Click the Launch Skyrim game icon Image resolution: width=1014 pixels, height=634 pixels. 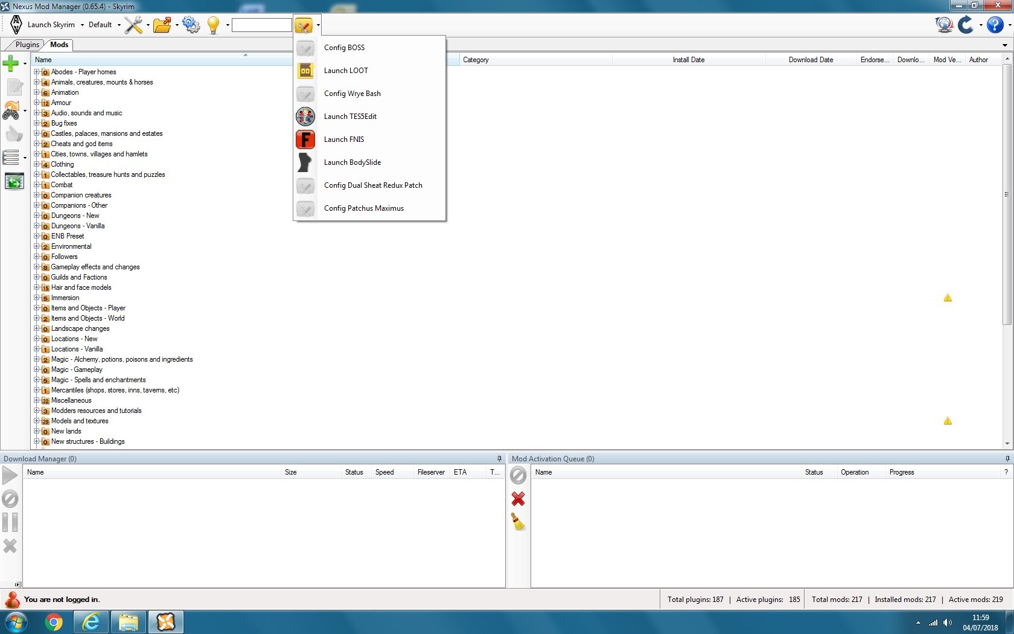click(16, 25)
